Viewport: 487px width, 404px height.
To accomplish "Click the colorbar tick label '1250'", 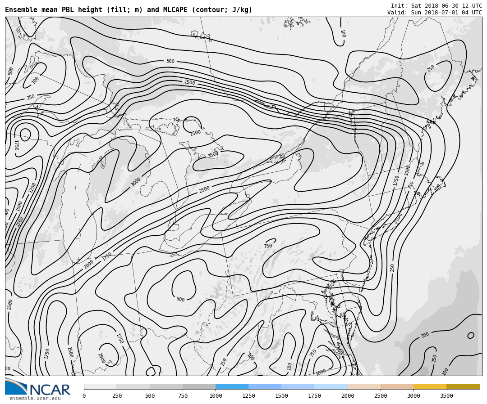I will [x=248, y=395].
